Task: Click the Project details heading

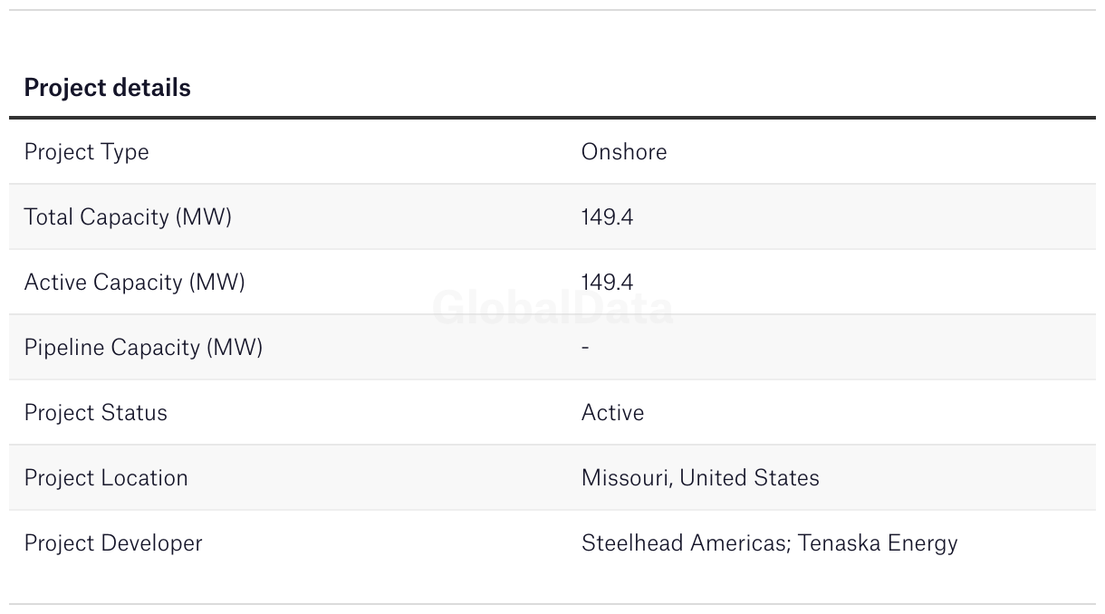Action: 107,88
